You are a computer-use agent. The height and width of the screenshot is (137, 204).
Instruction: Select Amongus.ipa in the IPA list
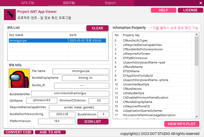point(38,41)
